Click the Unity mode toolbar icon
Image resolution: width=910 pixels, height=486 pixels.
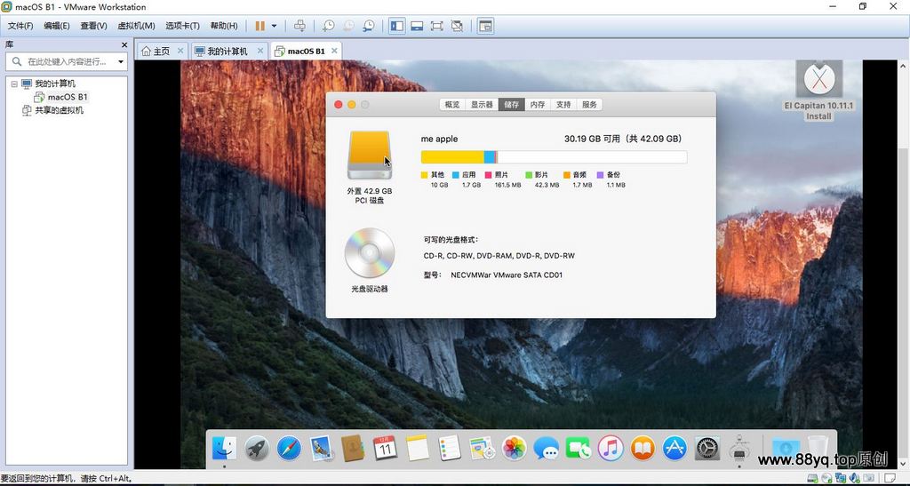(x=457, y=26)
